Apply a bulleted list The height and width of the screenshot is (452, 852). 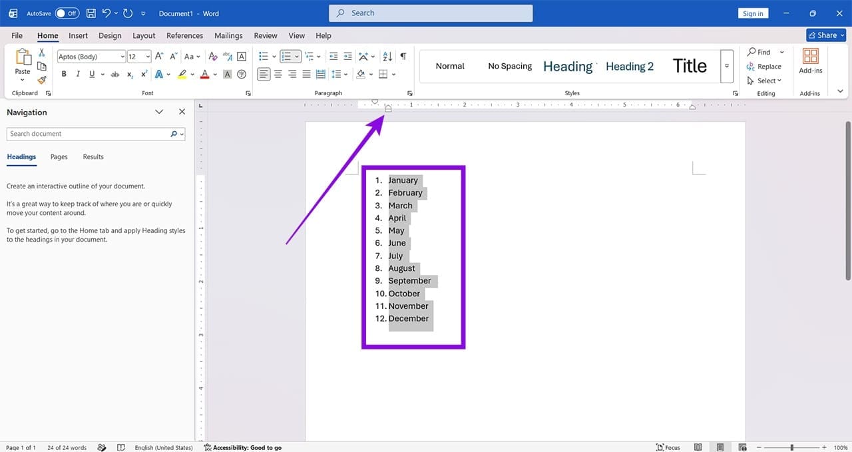263,57
